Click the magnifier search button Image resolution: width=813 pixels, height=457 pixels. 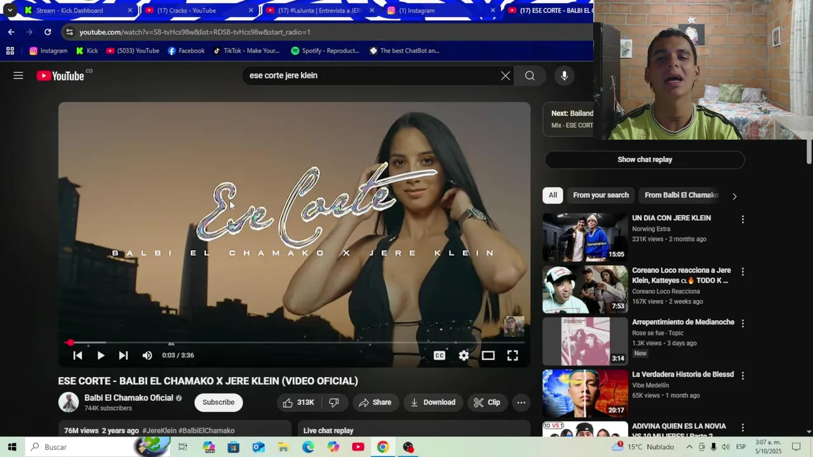(530, 76)
